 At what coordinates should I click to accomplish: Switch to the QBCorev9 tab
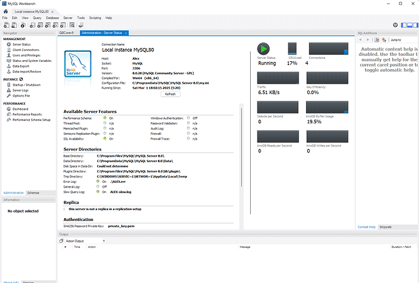click(x=66, y=33)
